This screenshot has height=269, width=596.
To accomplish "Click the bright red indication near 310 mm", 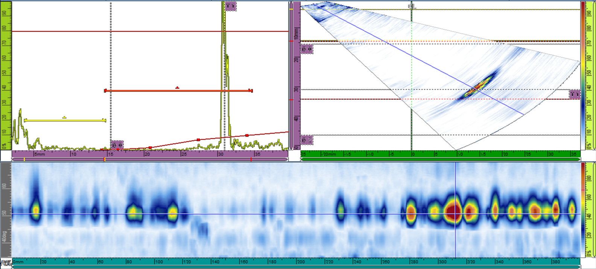I will [x=453, y=211].
